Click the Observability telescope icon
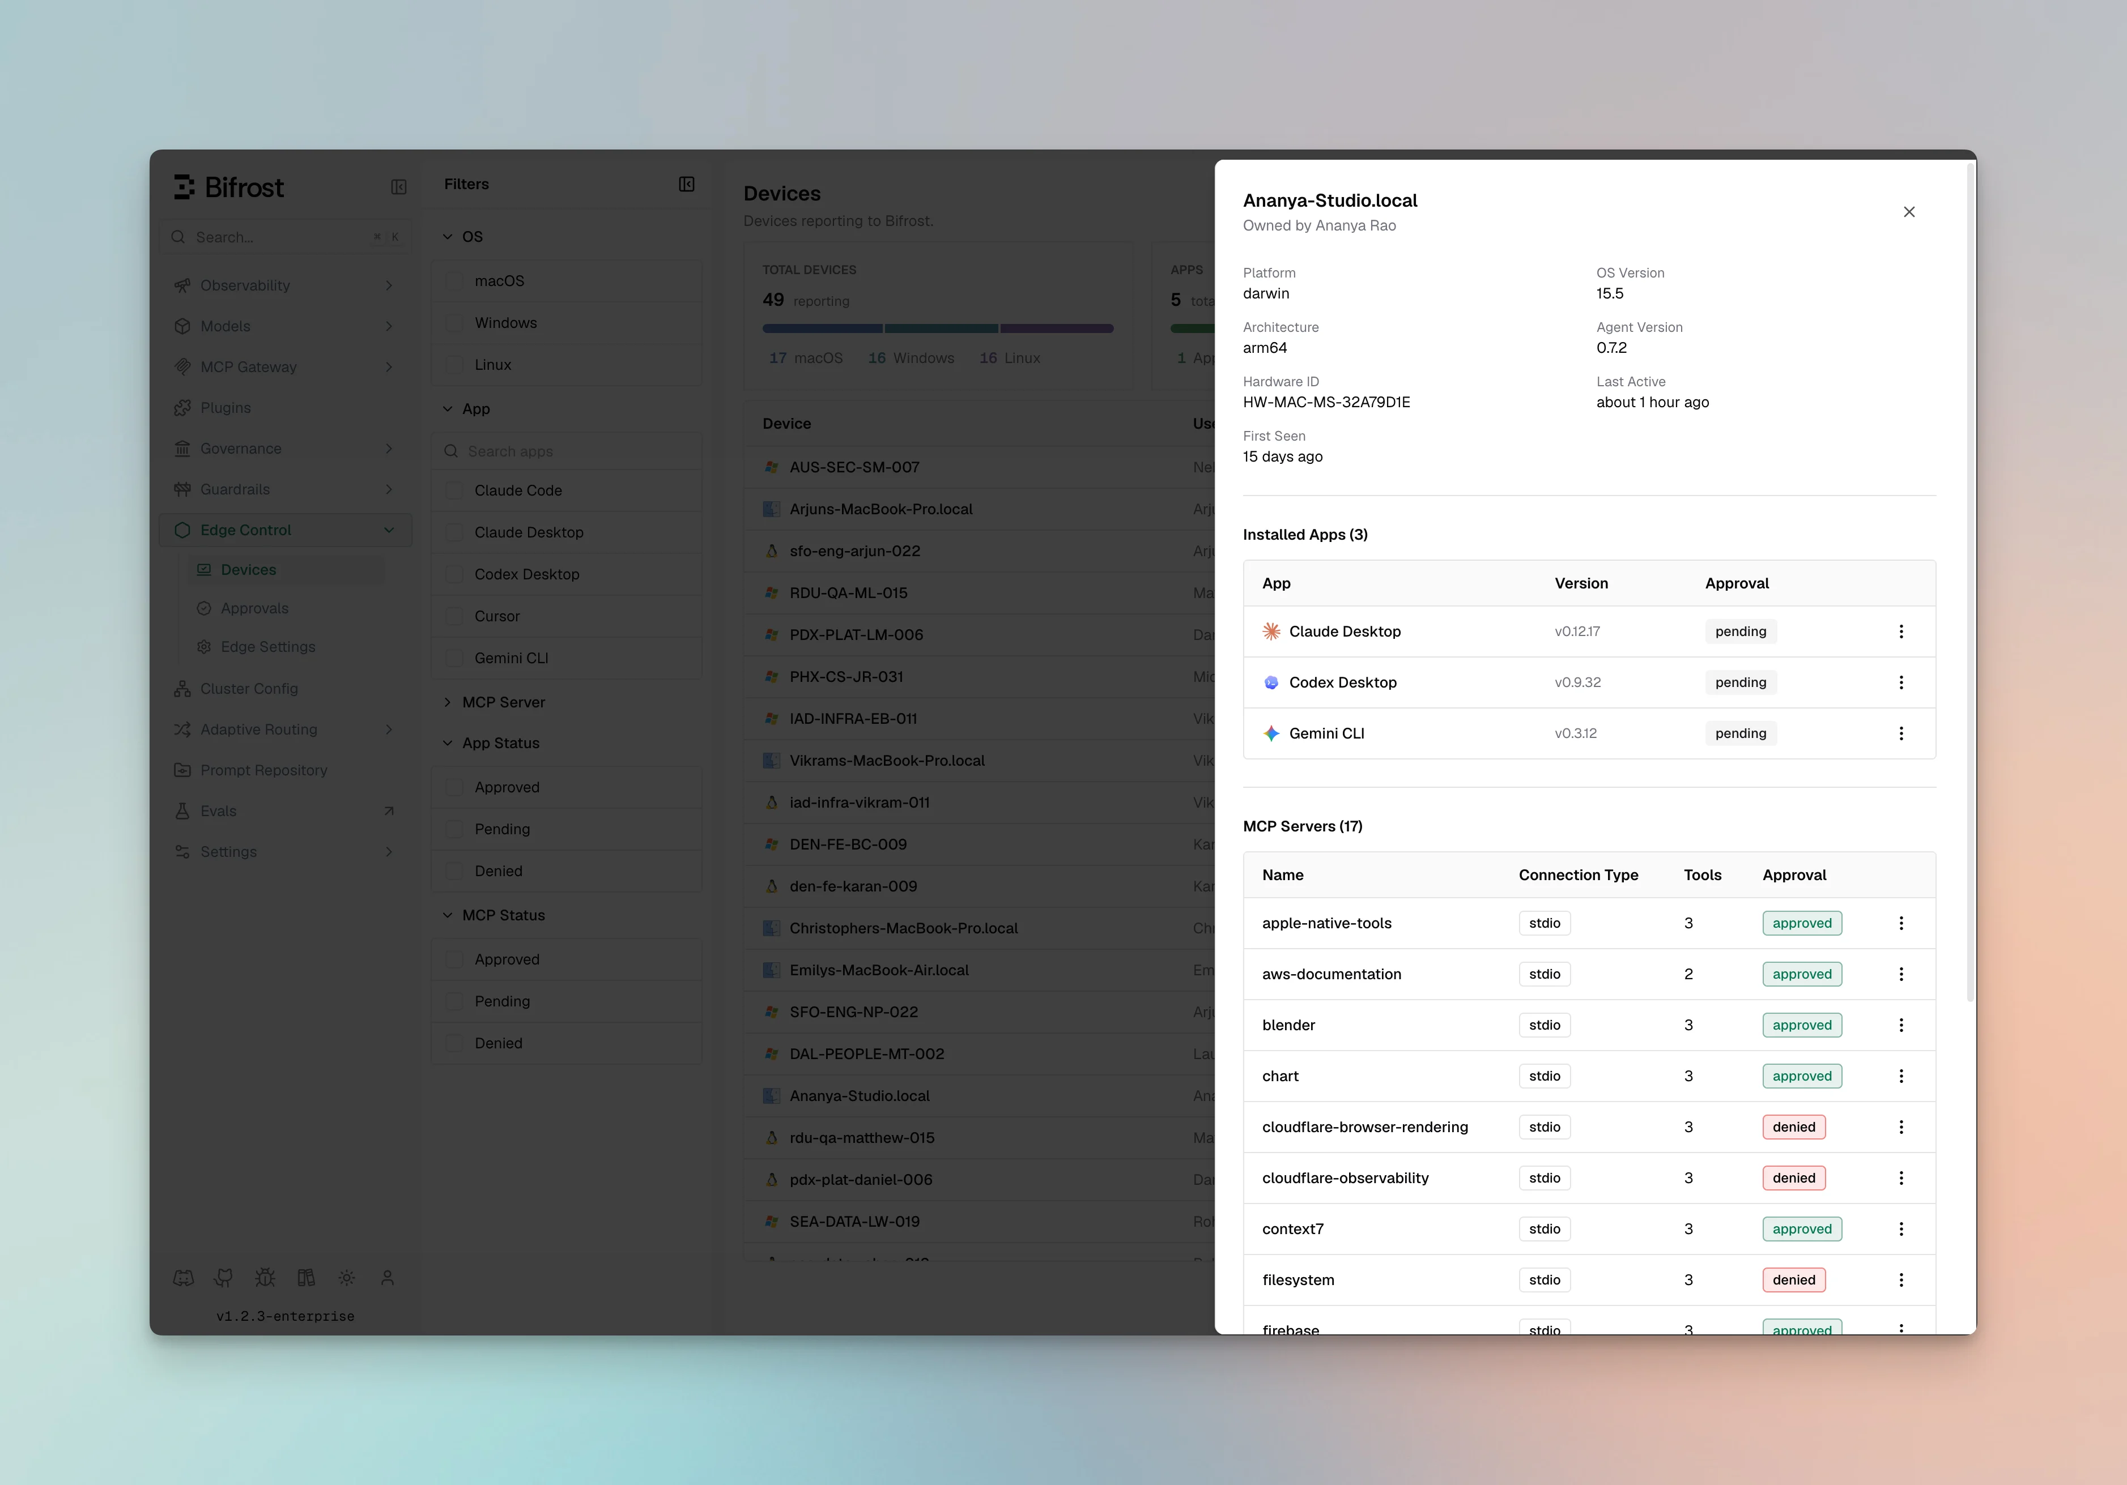 point(182,285)
